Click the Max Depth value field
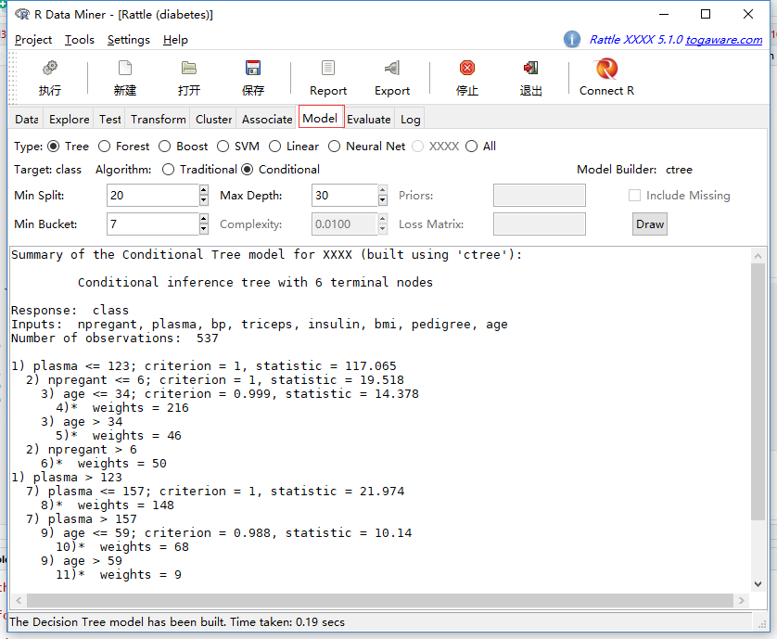 344,196
